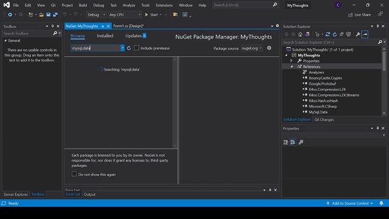Screen dimensions: 389x219
Task: Select MySql.Data reference in Solution Explorer
Action: tap(318, 112)
